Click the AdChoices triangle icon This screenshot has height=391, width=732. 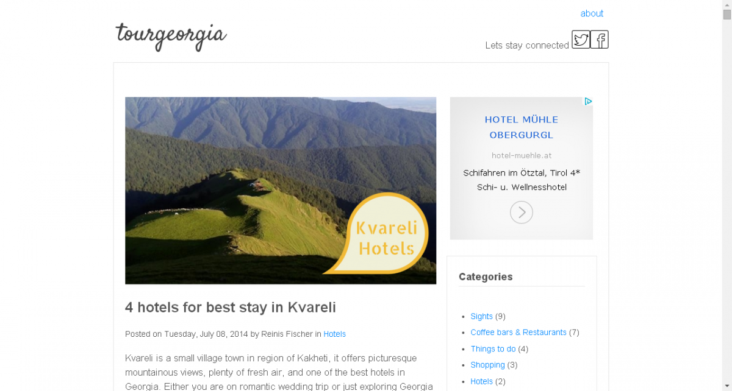pyautogui.click(x=588, y=102)
